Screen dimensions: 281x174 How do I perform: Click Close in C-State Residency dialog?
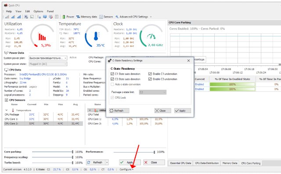163,111
